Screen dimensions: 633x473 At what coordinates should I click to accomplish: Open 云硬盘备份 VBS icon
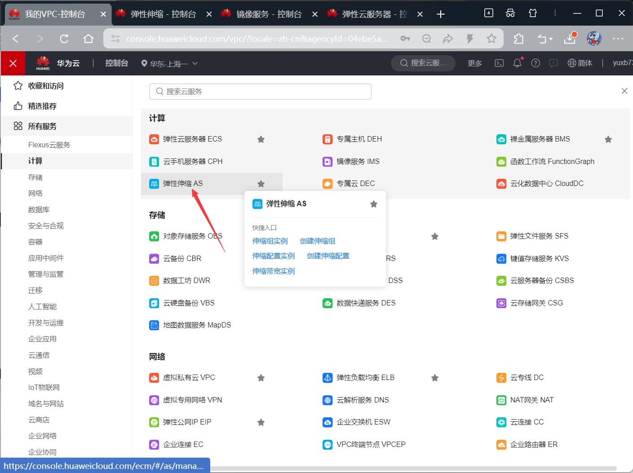click(154, 303)
